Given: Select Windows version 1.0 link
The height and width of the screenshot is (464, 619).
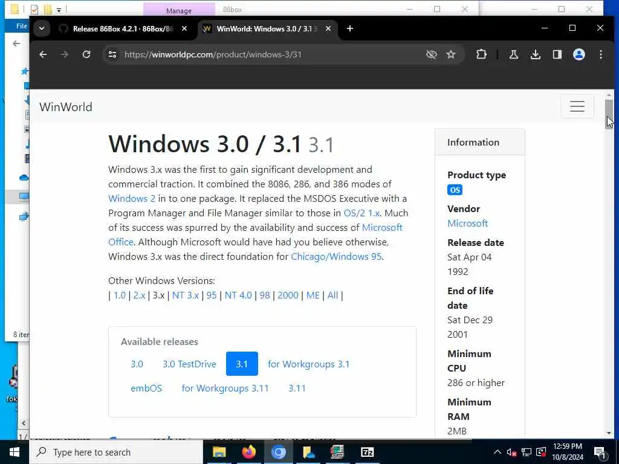Looking at the screenshot, I should pos(120,295).
